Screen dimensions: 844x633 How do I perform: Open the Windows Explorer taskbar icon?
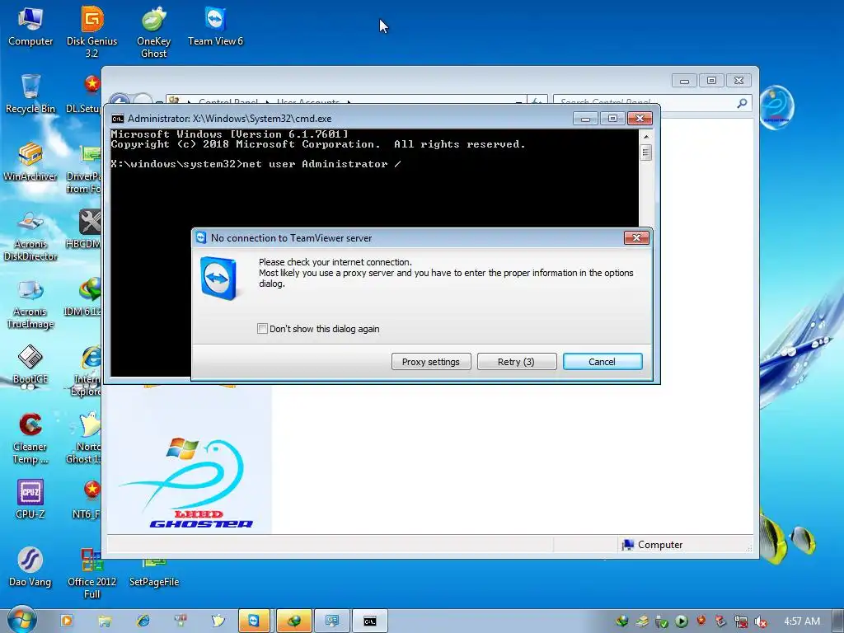click(x=105, y=621)
